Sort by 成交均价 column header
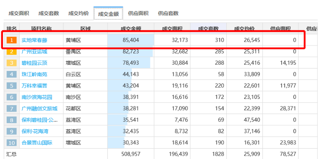The height and width of the screenshot is (159, 318). 244,28
